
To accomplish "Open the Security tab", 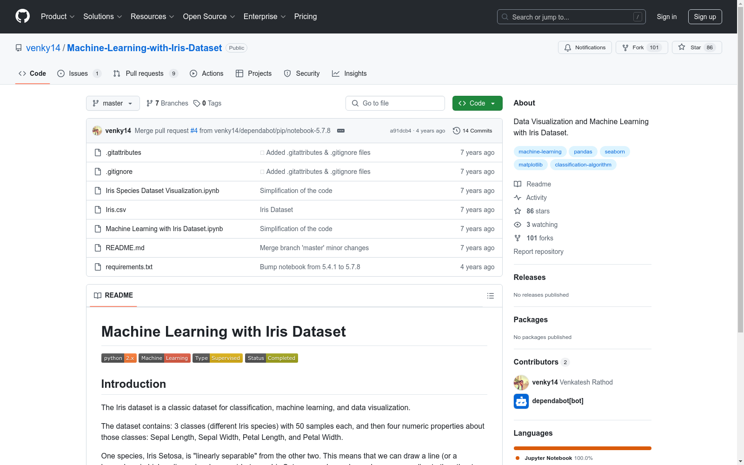I will (302, 73).
